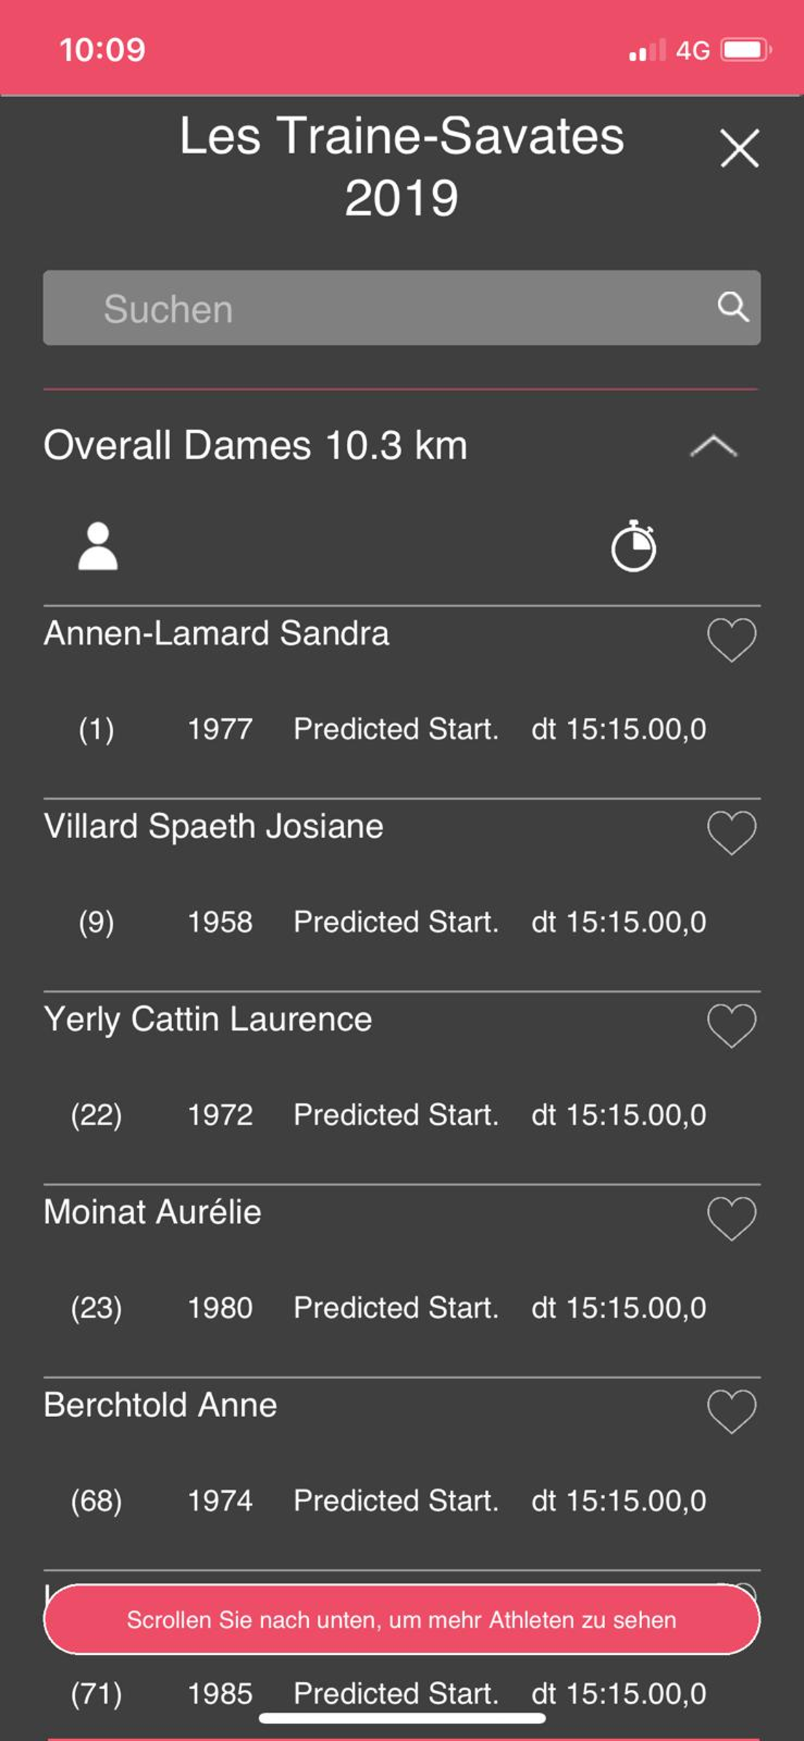Tap the magnifying glass search icon
This screenshot has width=804, height=1741.
point(732,308)
